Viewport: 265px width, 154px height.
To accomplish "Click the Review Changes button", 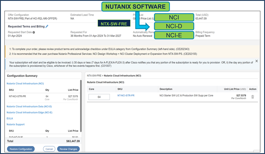I will coord(69,149).
